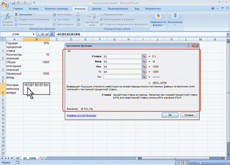Open Formula Auditing (Зависимости формул)

point(158,20)
